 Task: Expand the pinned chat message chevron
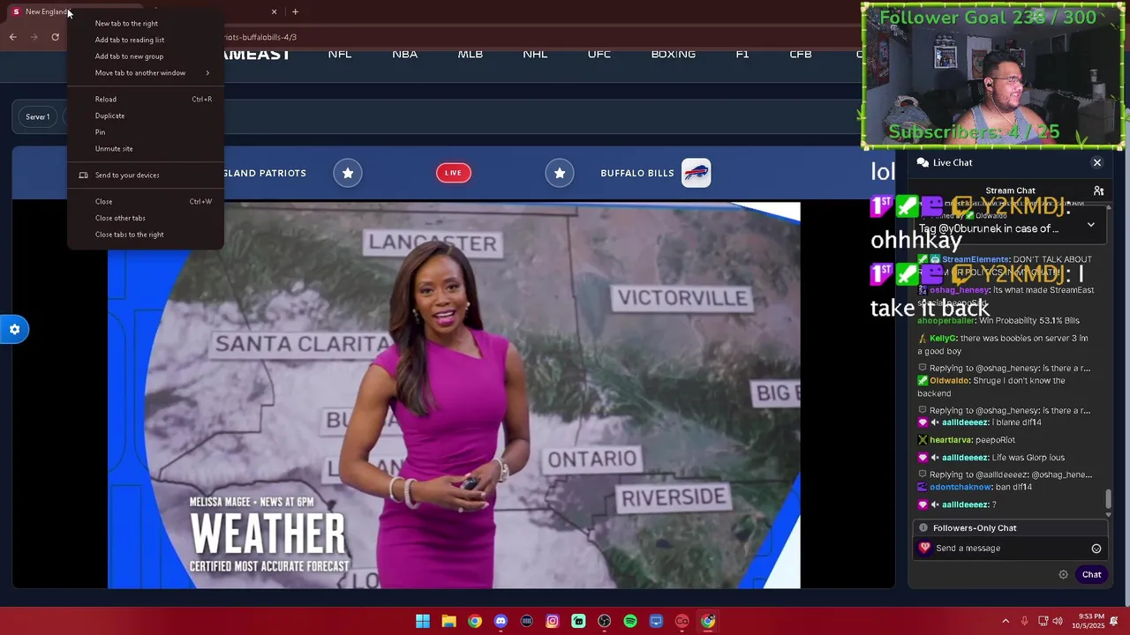pos(1091,225)
